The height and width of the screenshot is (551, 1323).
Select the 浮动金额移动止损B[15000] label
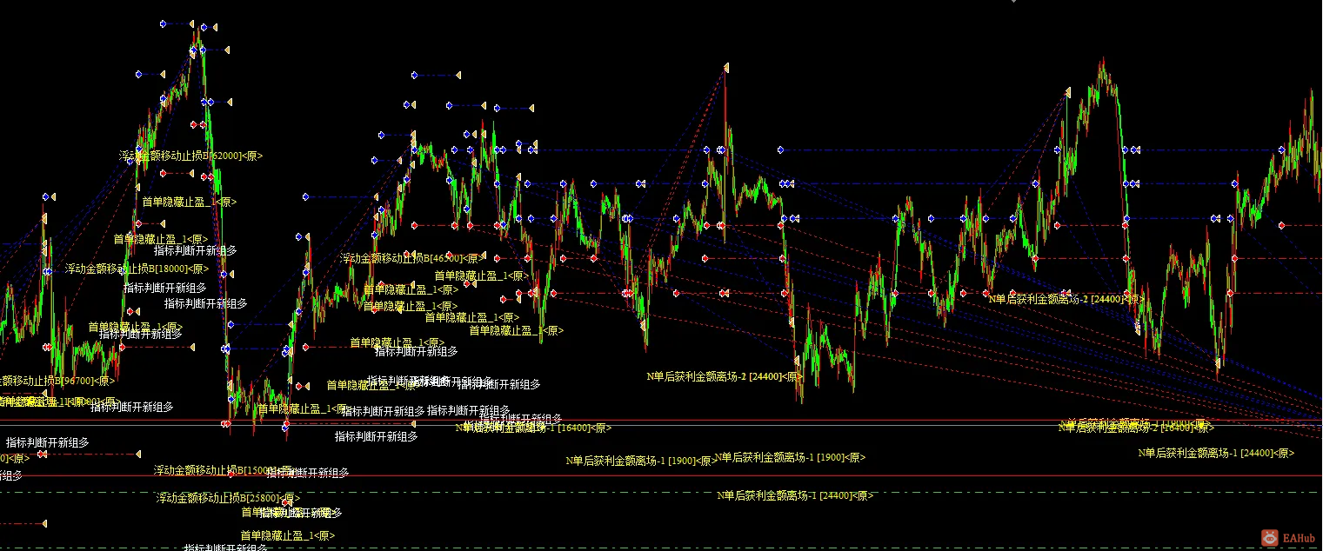(x=225, y=470)
